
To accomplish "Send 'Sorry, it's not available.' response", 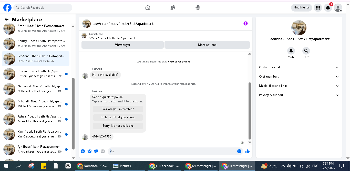I will coord(118,126).
